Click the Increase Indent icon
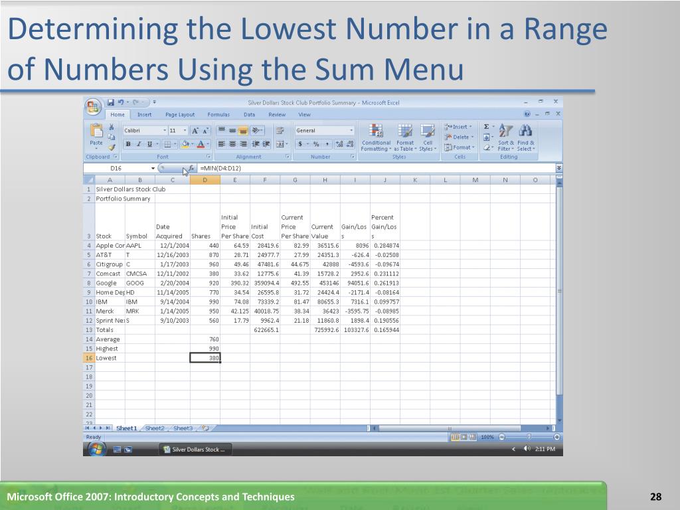The width and height of the screenshot is (680, 510). pos(266,144)
